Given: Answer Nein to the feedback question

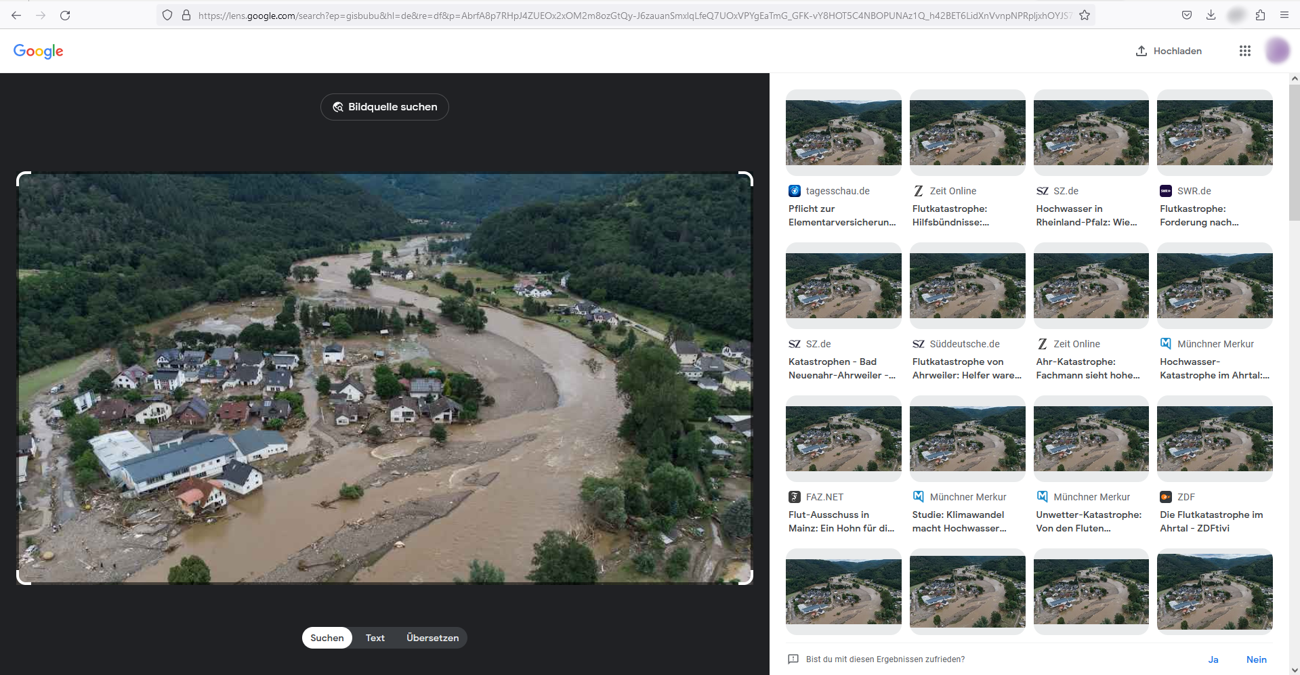Looking at the screenshot, I should point(1256,659).
